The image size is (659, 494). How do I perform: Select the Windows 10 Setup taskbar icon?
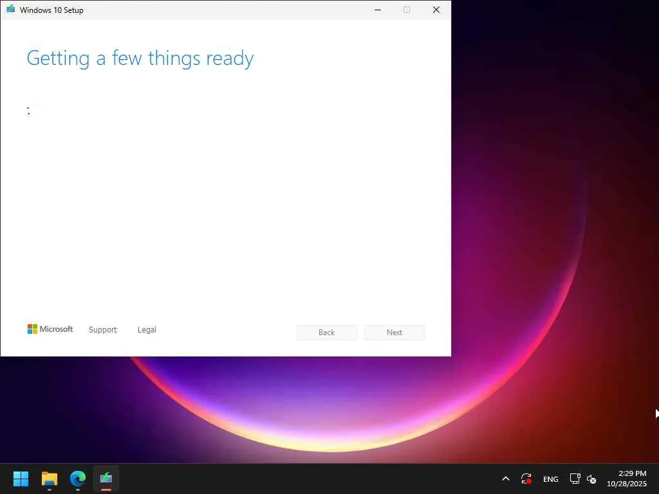pos(106,479)
